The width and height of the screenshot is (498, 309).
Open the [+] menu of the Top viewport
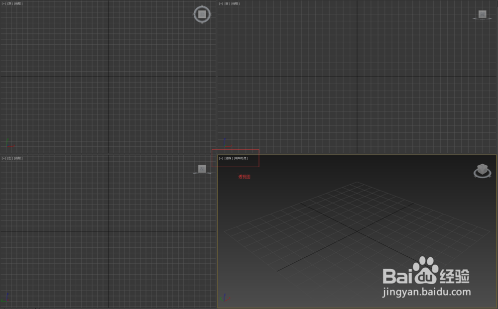(x=4, y=3)
